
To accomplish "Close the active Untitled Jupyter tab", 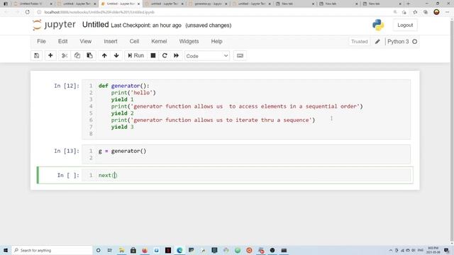I will point(138,4).
